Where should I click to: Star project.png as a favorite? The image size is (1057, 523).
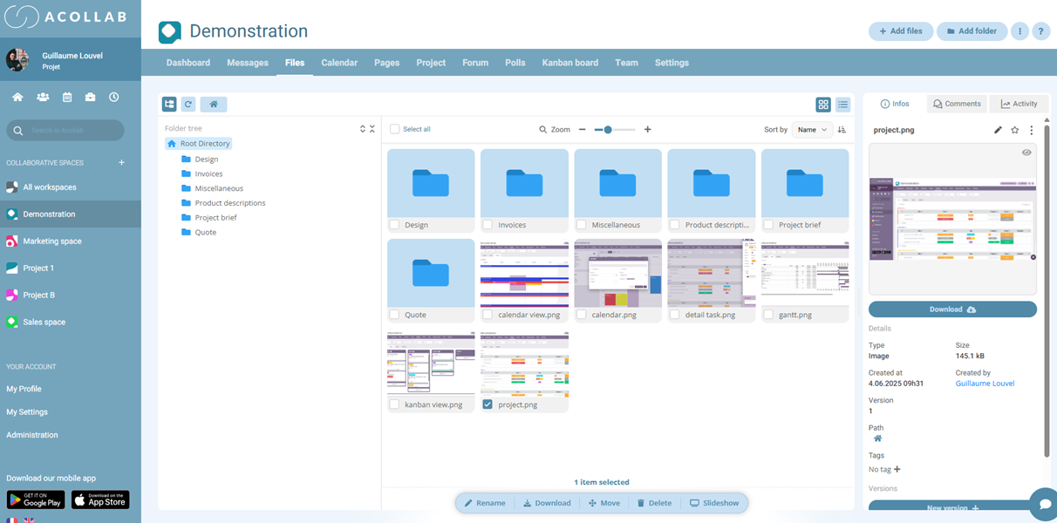point(1014,130)
